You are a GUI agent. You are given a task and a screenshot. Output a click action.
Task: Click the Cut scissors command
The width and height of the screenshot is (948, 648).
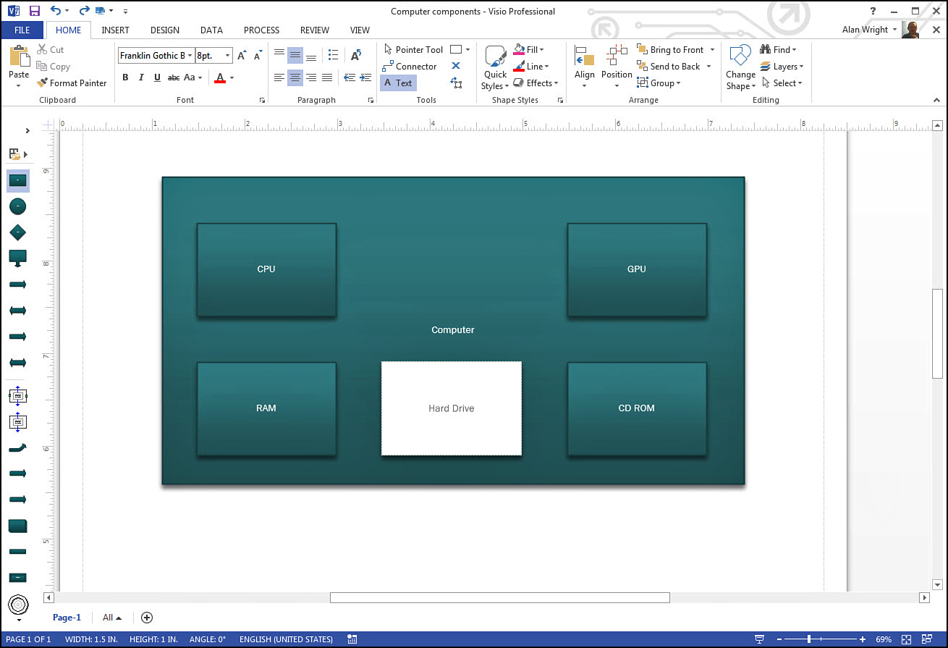[51, 50]
